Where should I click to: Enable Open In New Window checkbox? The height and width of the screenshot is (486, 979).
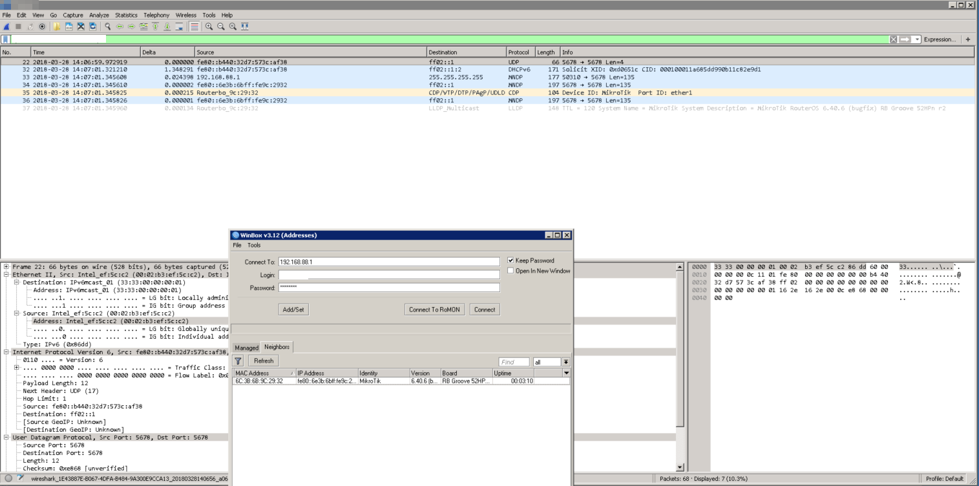click(x=511, y=271)
